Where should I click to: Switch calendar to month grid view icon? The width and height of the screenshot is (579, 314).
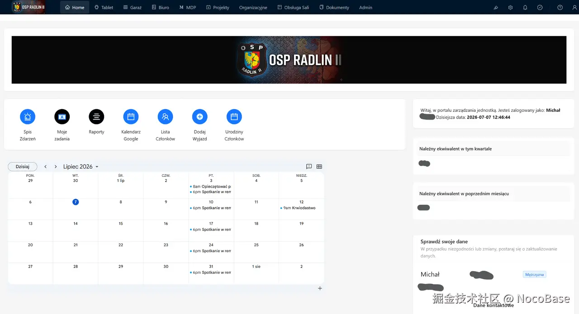pyautogui.click(x=319, y=166)
